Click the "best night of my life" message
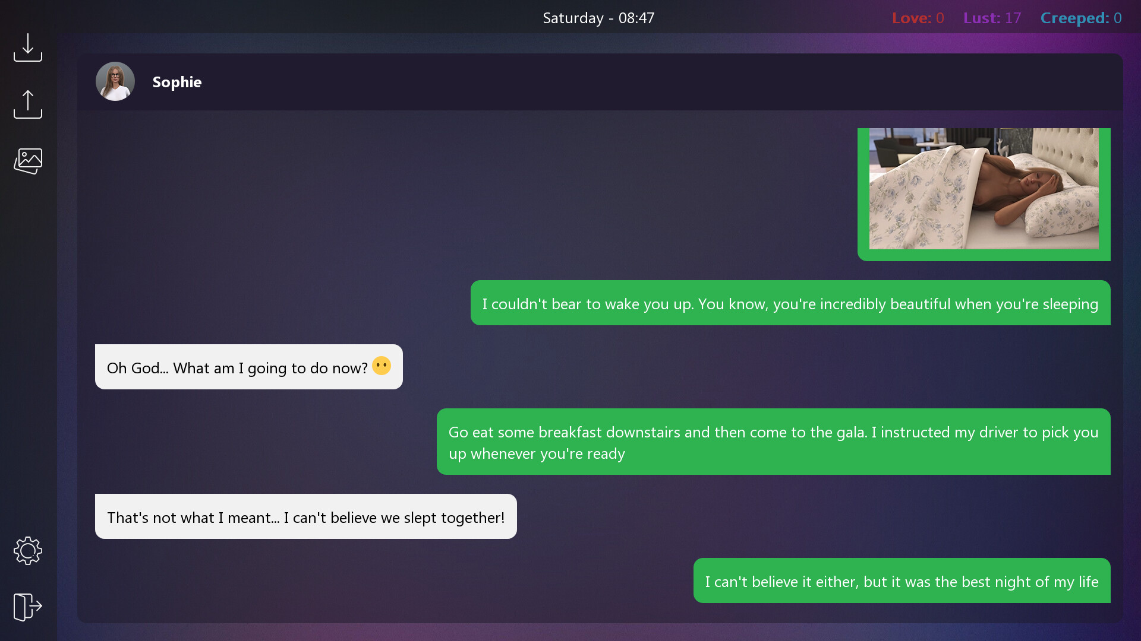Viewport: 1141px width, 641px height. 902,580
